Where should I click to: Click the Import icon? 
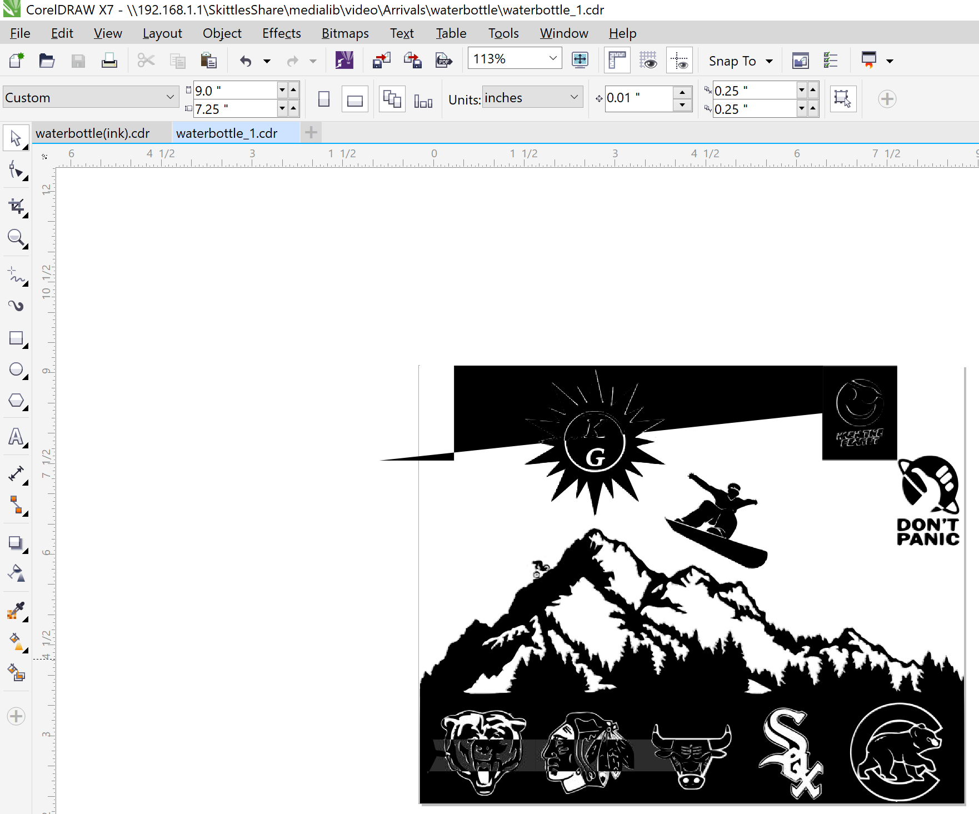[x=381, y=60]
